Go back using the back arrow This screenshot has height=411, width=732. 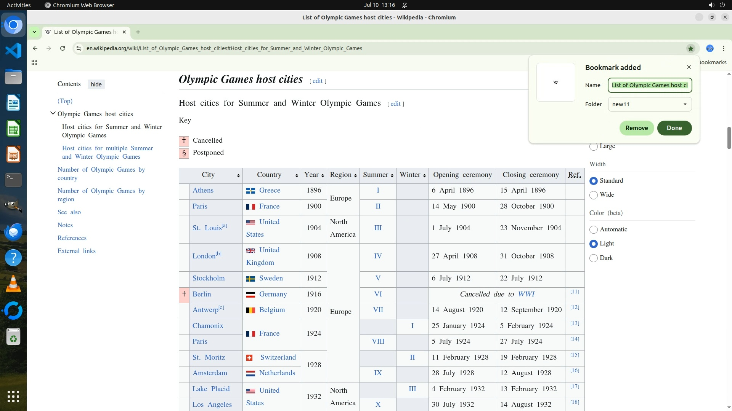(x=35, y=48)
